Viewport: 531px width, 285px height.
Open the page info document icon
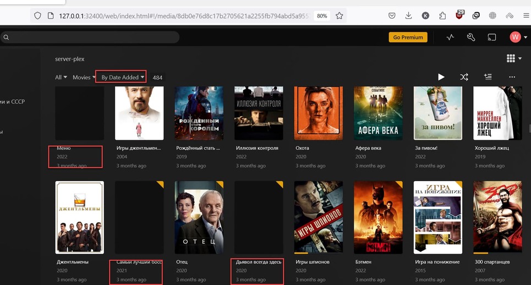pos(51,15)
